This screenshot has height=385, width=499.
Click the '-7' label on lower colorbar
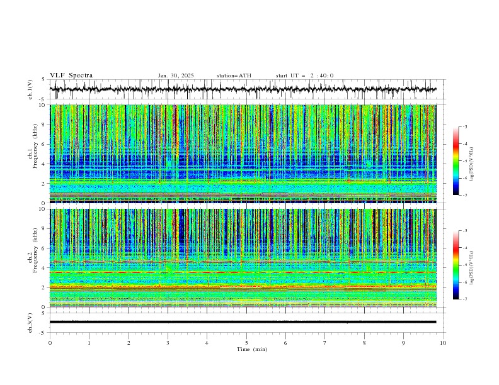(464, 299)
